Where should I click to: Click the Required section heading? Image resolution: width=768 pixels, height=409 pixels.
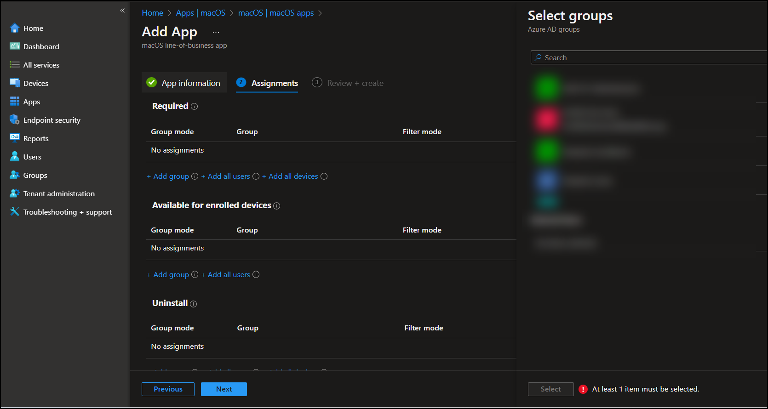point(170,106)
